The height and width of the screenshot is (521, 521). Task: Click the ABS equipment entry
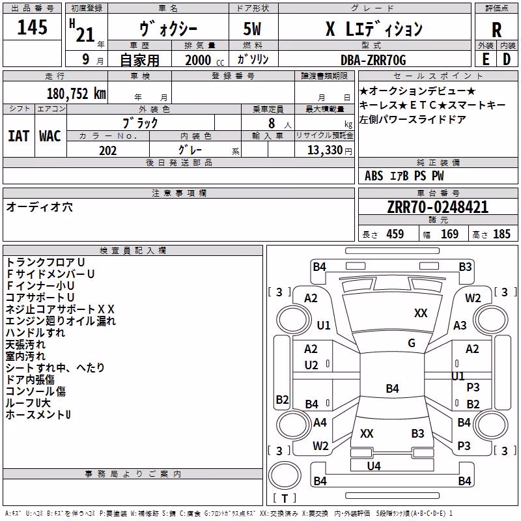(x=374, y=176)
